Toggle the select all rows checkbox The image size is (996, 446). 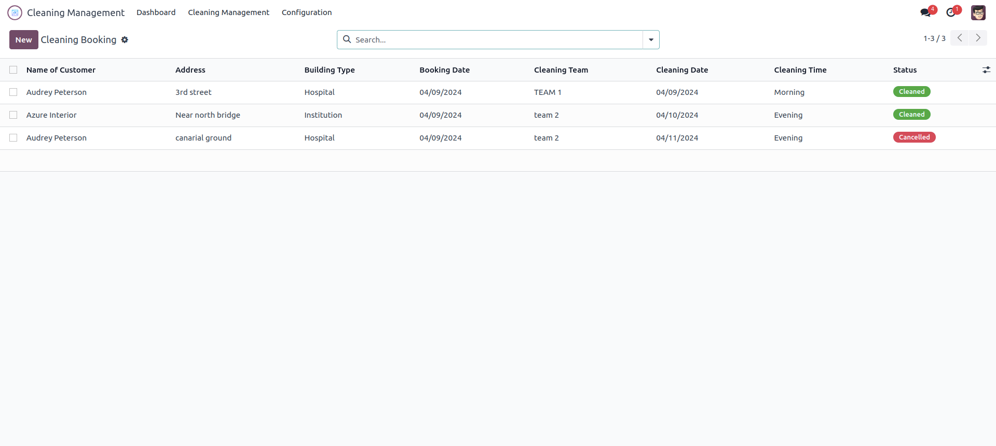pos(13,70)
